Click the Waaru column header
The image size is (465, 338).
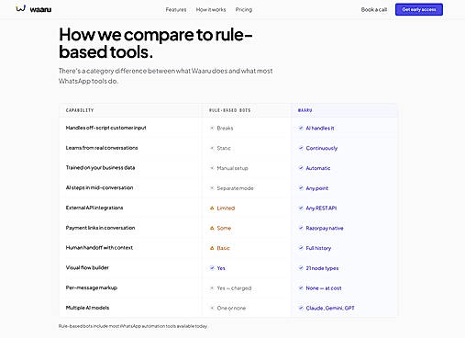tap(304, 110)
